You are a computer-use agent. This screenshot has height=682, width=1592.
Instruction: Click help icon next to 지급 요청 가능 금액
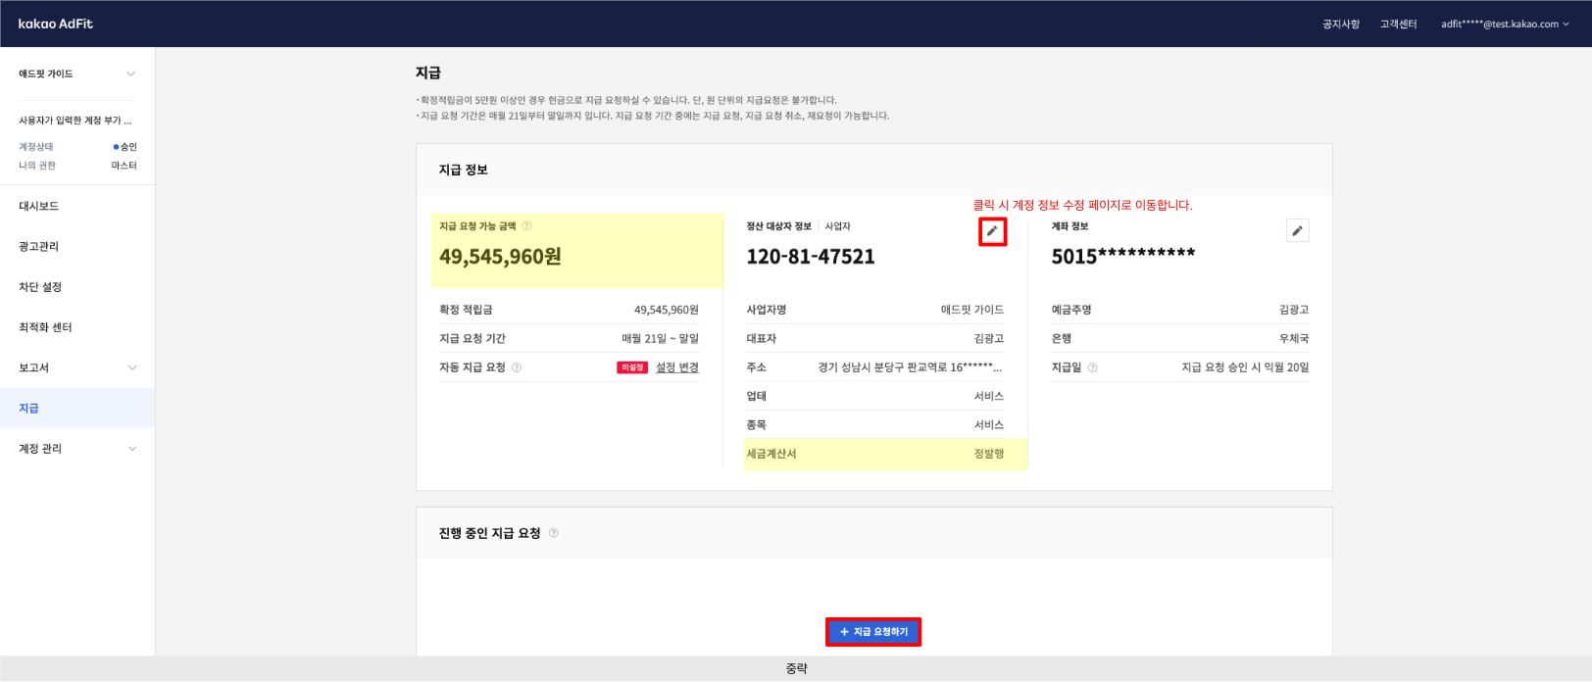[526, 226]
